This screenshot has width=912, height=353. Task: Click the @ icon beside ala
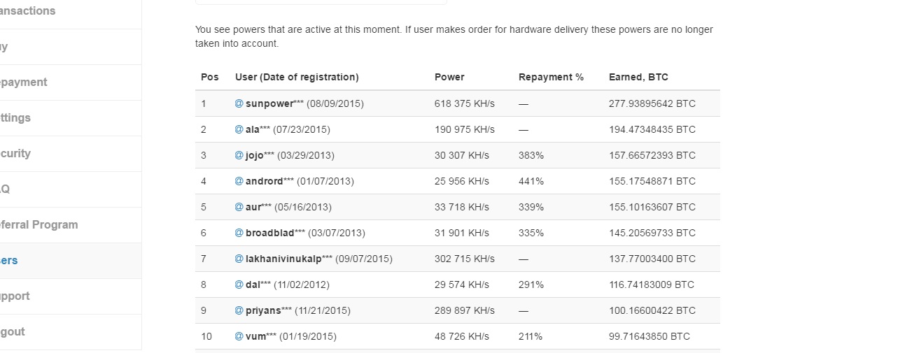click(239, 129)
